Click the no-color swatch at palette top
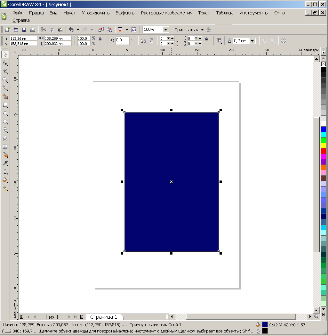328x336 pixels. point(323,64)
